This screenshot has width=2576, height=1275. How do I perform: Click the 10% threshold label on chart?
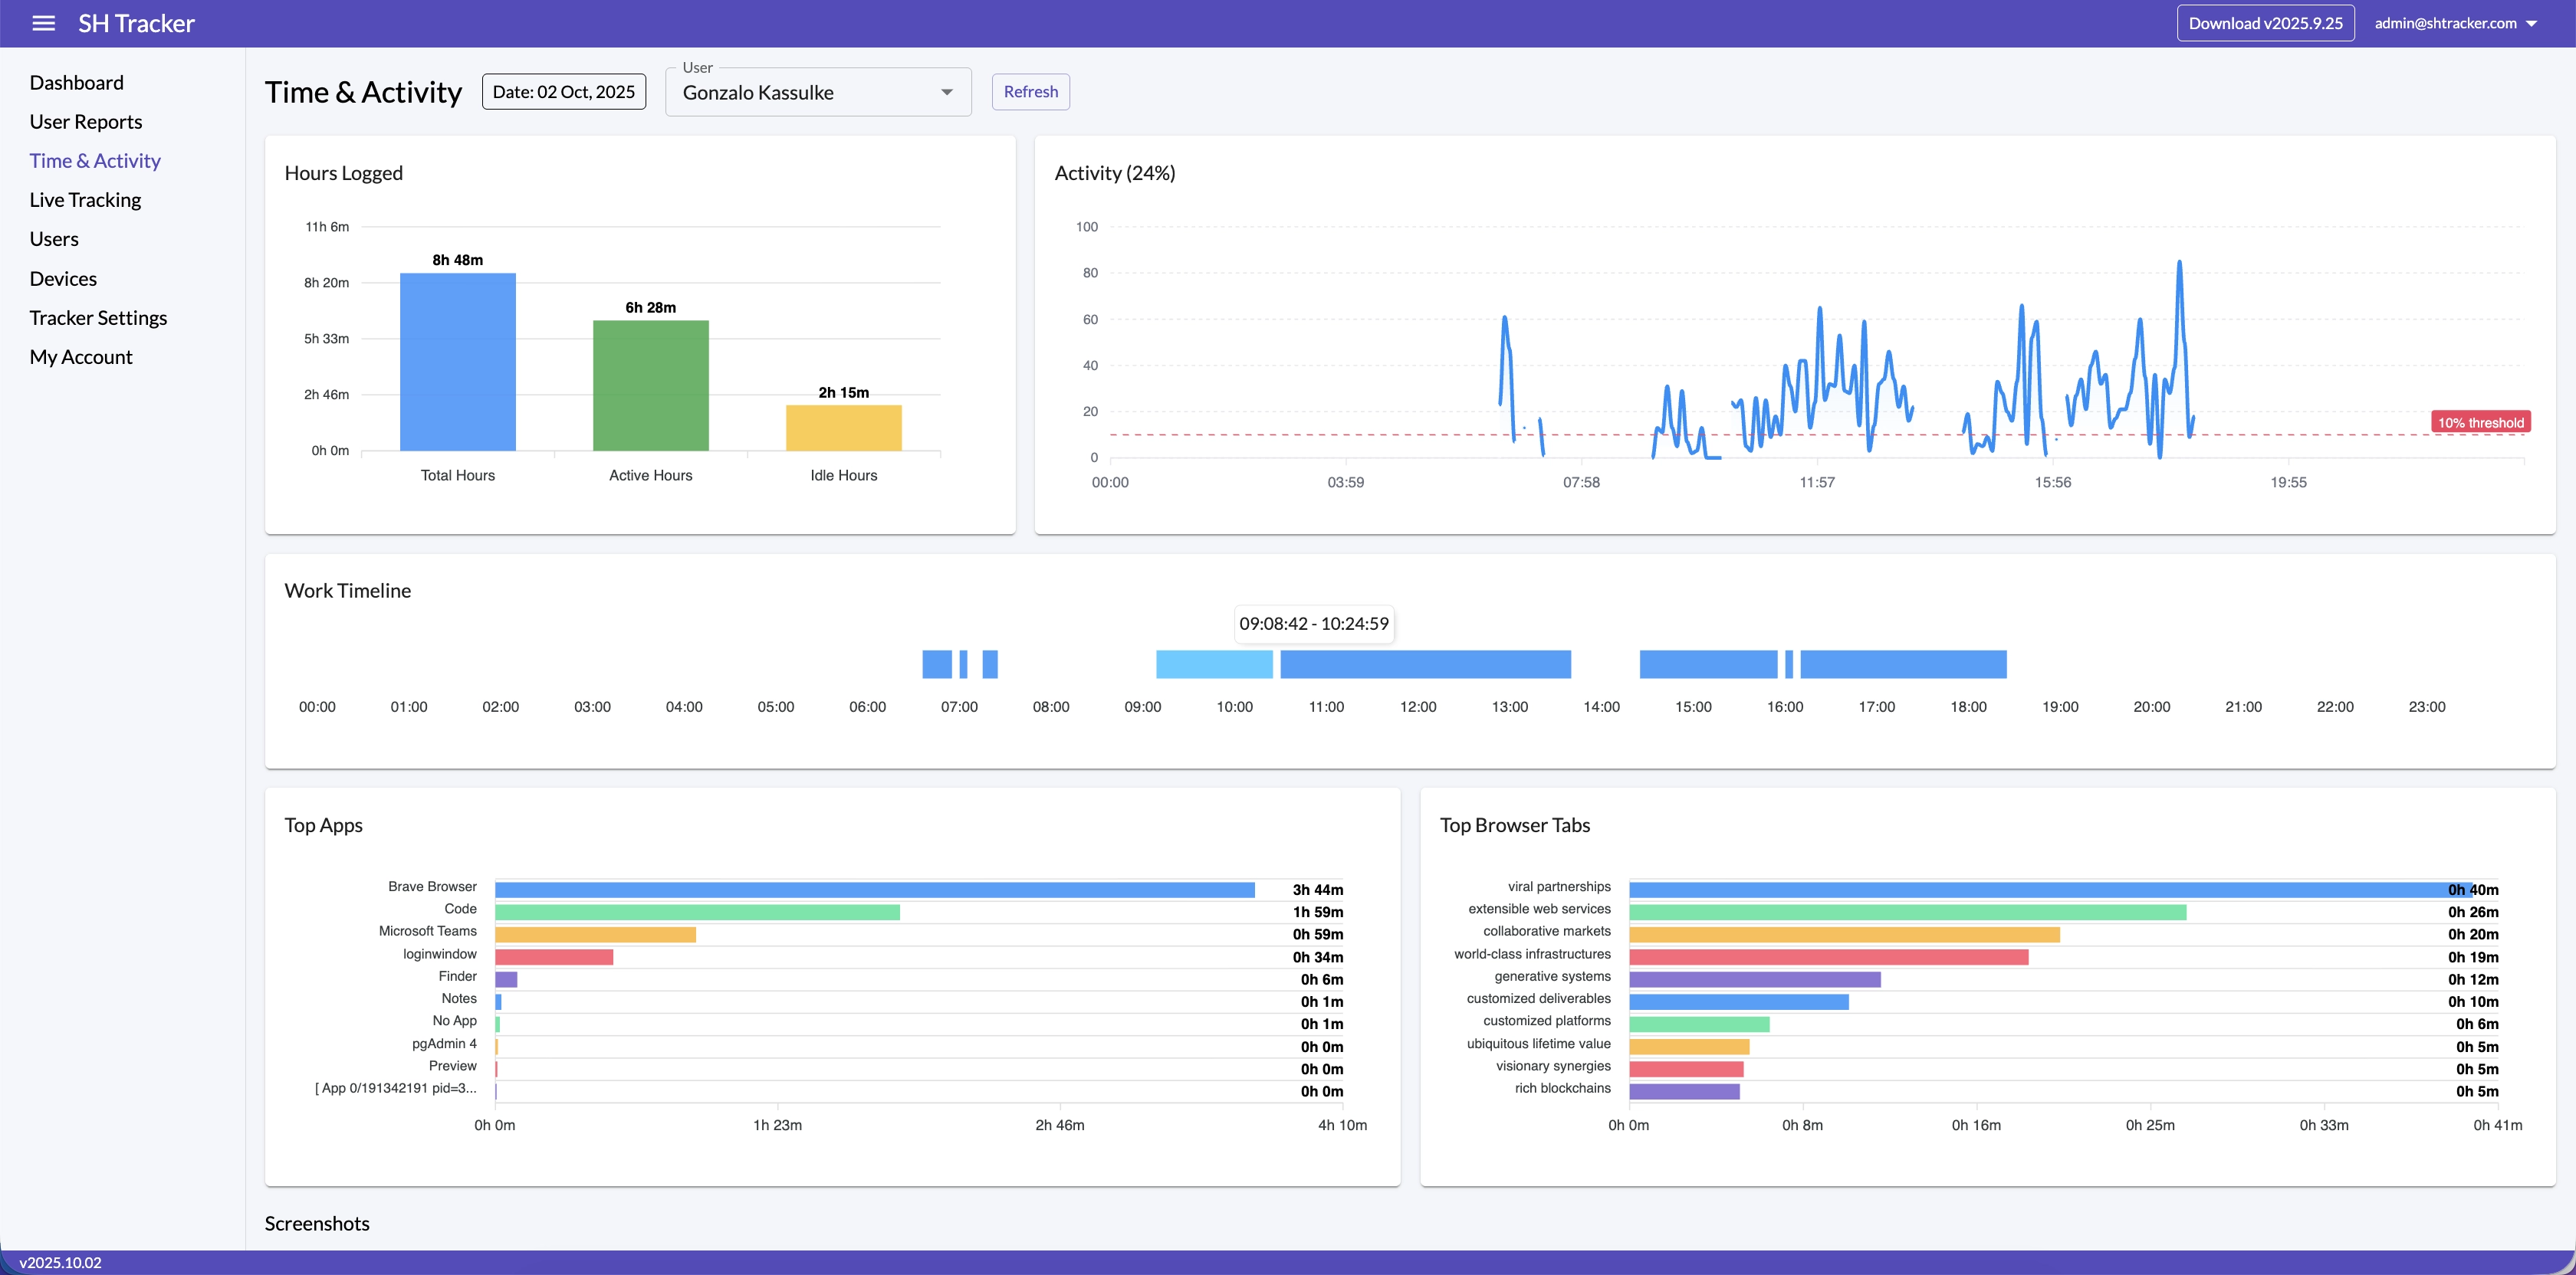click(2480, 423)
